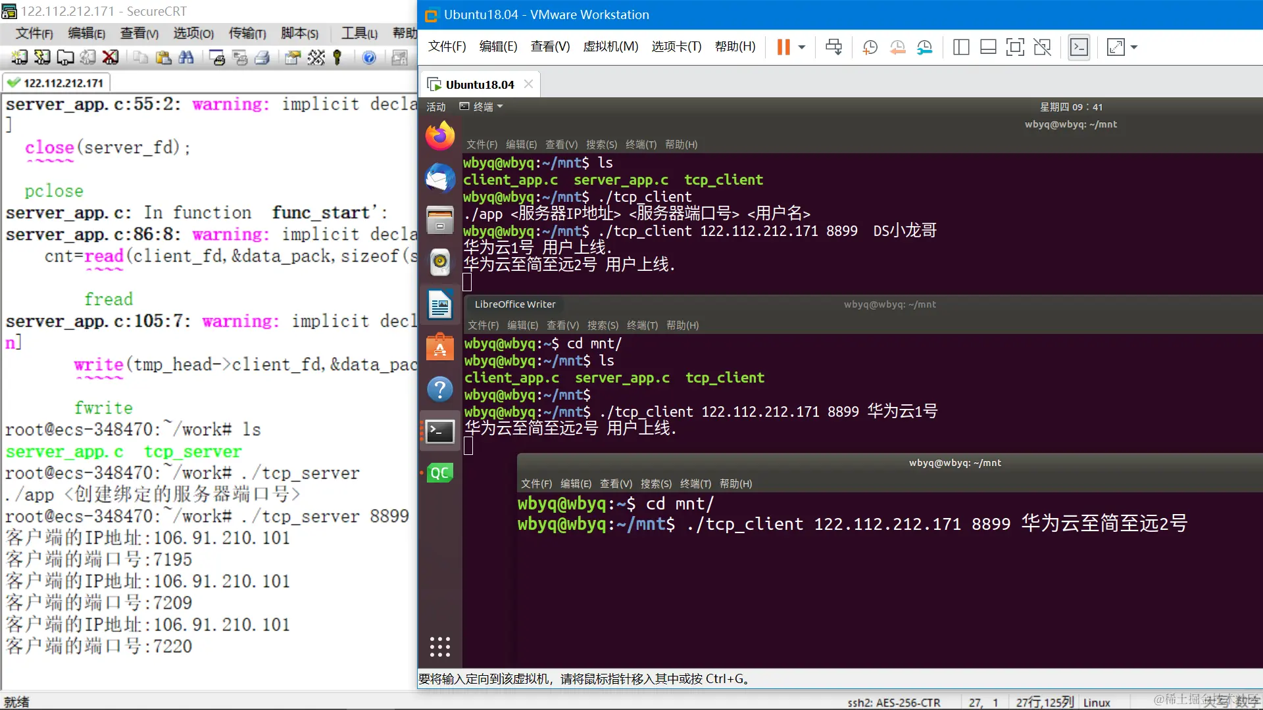This screenshot has height=710, width=1263.
Task: Select the 122.112.212.171 session tab
Action: (57, 83)
